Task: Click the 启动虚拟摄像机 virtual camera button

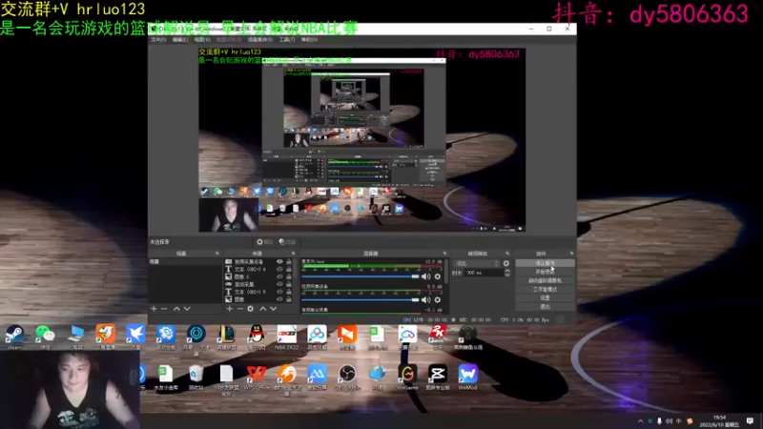Action: tap(545, 280)
